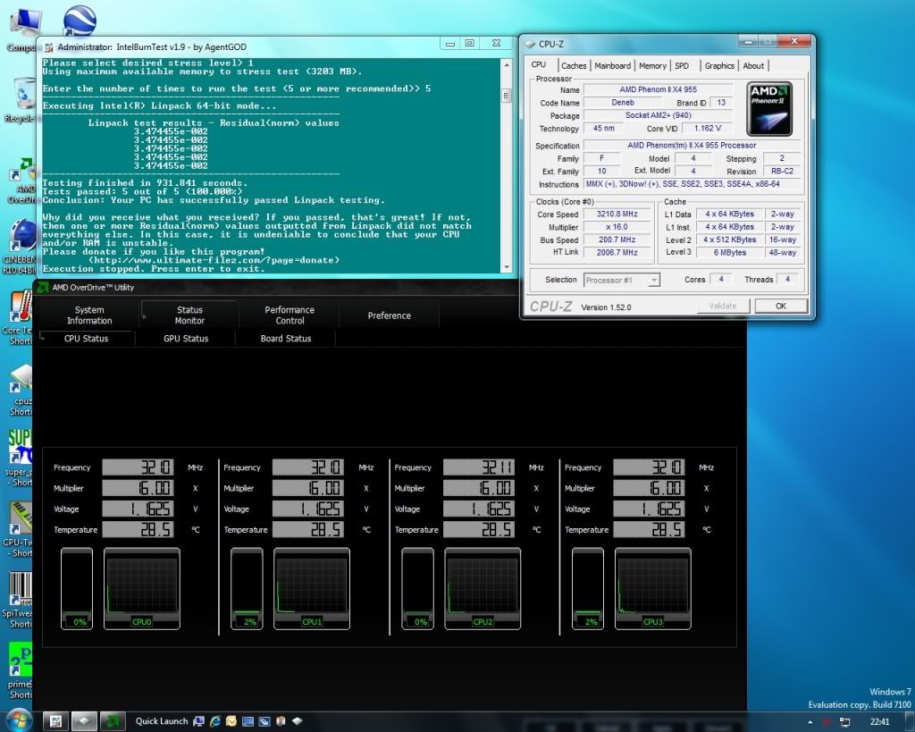Open Performance Control in AMD OverDrive
This screenshot has height=732, width=915.
290,316
